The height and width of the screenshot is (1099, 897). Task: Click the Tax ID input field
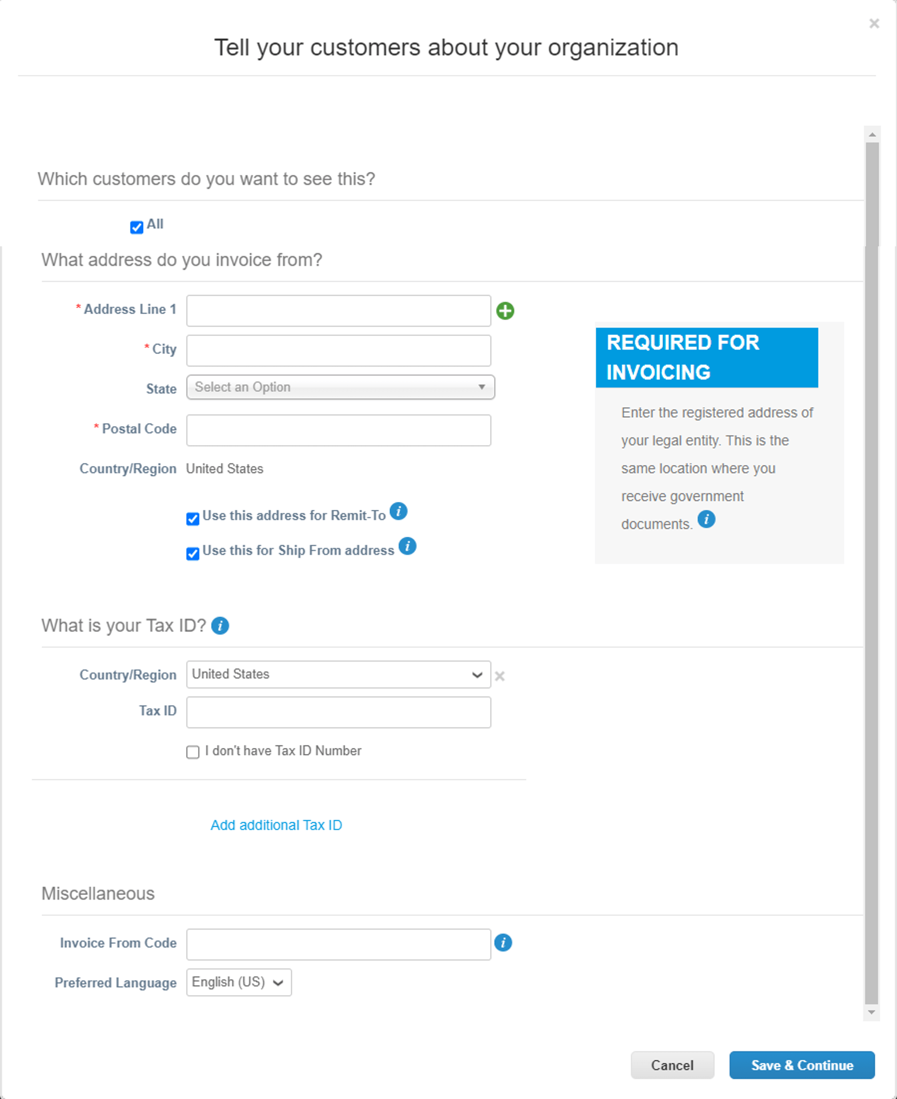tap(339, 712)
